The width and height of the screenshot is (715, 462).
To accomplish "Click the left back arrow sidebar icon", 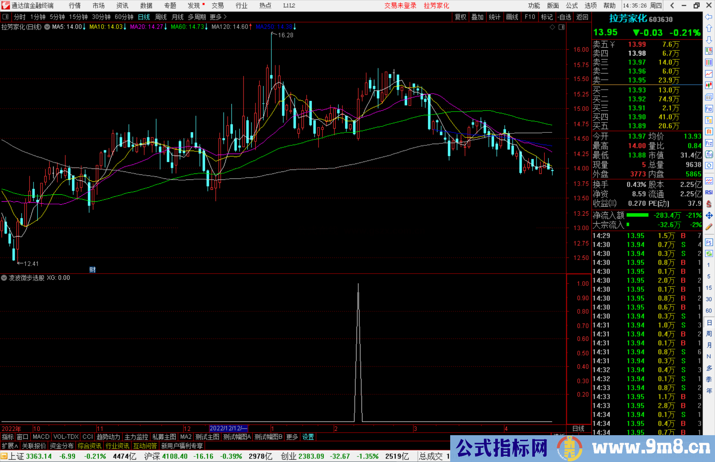I will point(709,17).
